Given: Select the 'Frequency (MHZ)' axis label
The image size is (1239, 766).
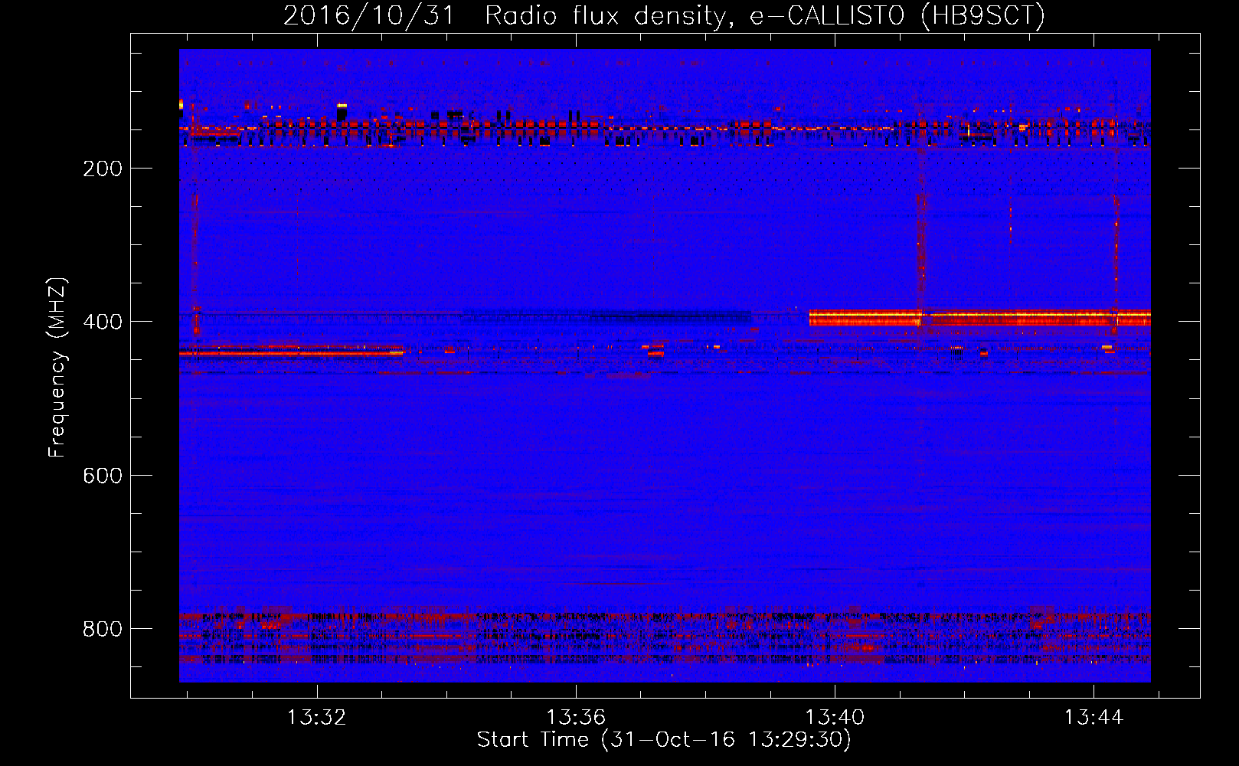Looking at the screenshot, I should [x=57, y=367].
